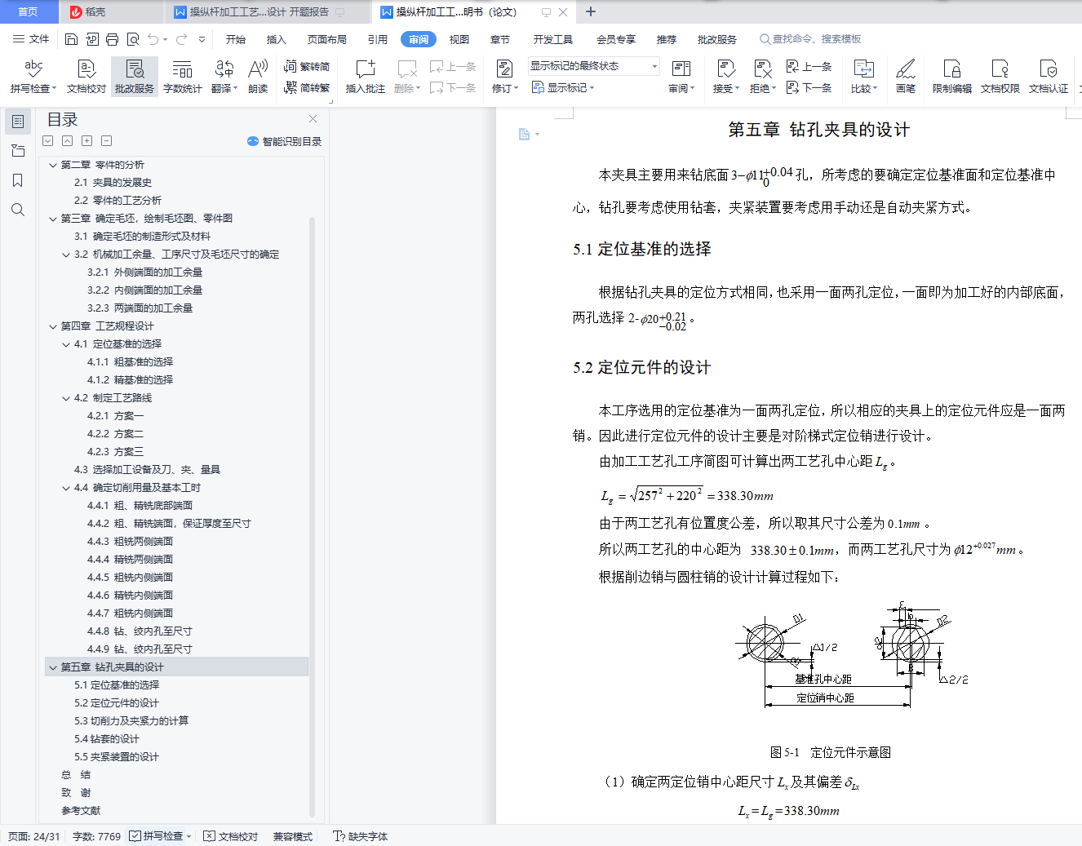Open the search pane from left sidebar
The height and width of the screenshot is (846, 1082).
(x=18, y=210)
